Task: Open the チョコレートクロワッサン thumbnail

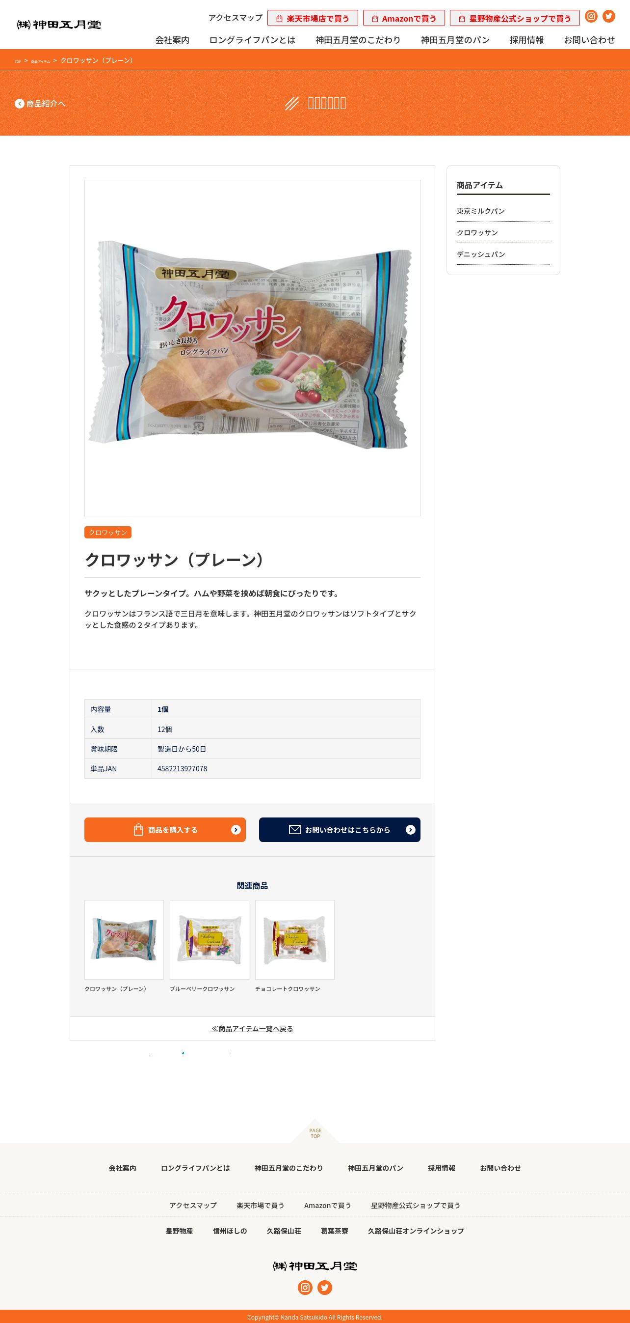Action: (x=294, y=939)
